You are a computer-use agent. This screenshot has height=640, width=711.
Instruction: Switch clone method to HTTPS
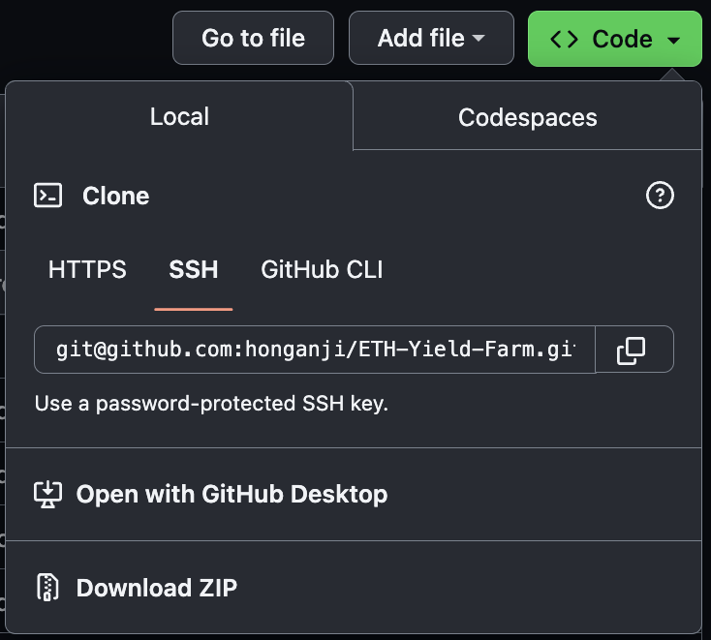87,269
